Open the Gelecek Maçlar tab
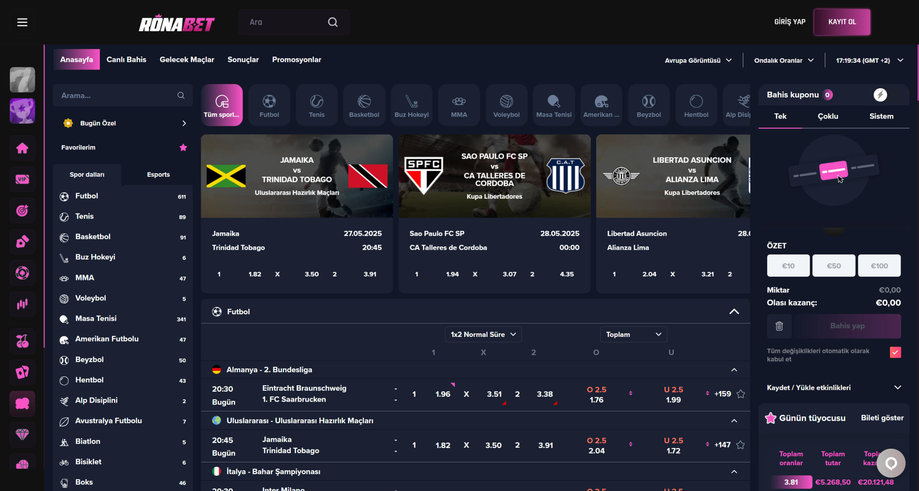This screenshot has height=491, width=919. 187,59
